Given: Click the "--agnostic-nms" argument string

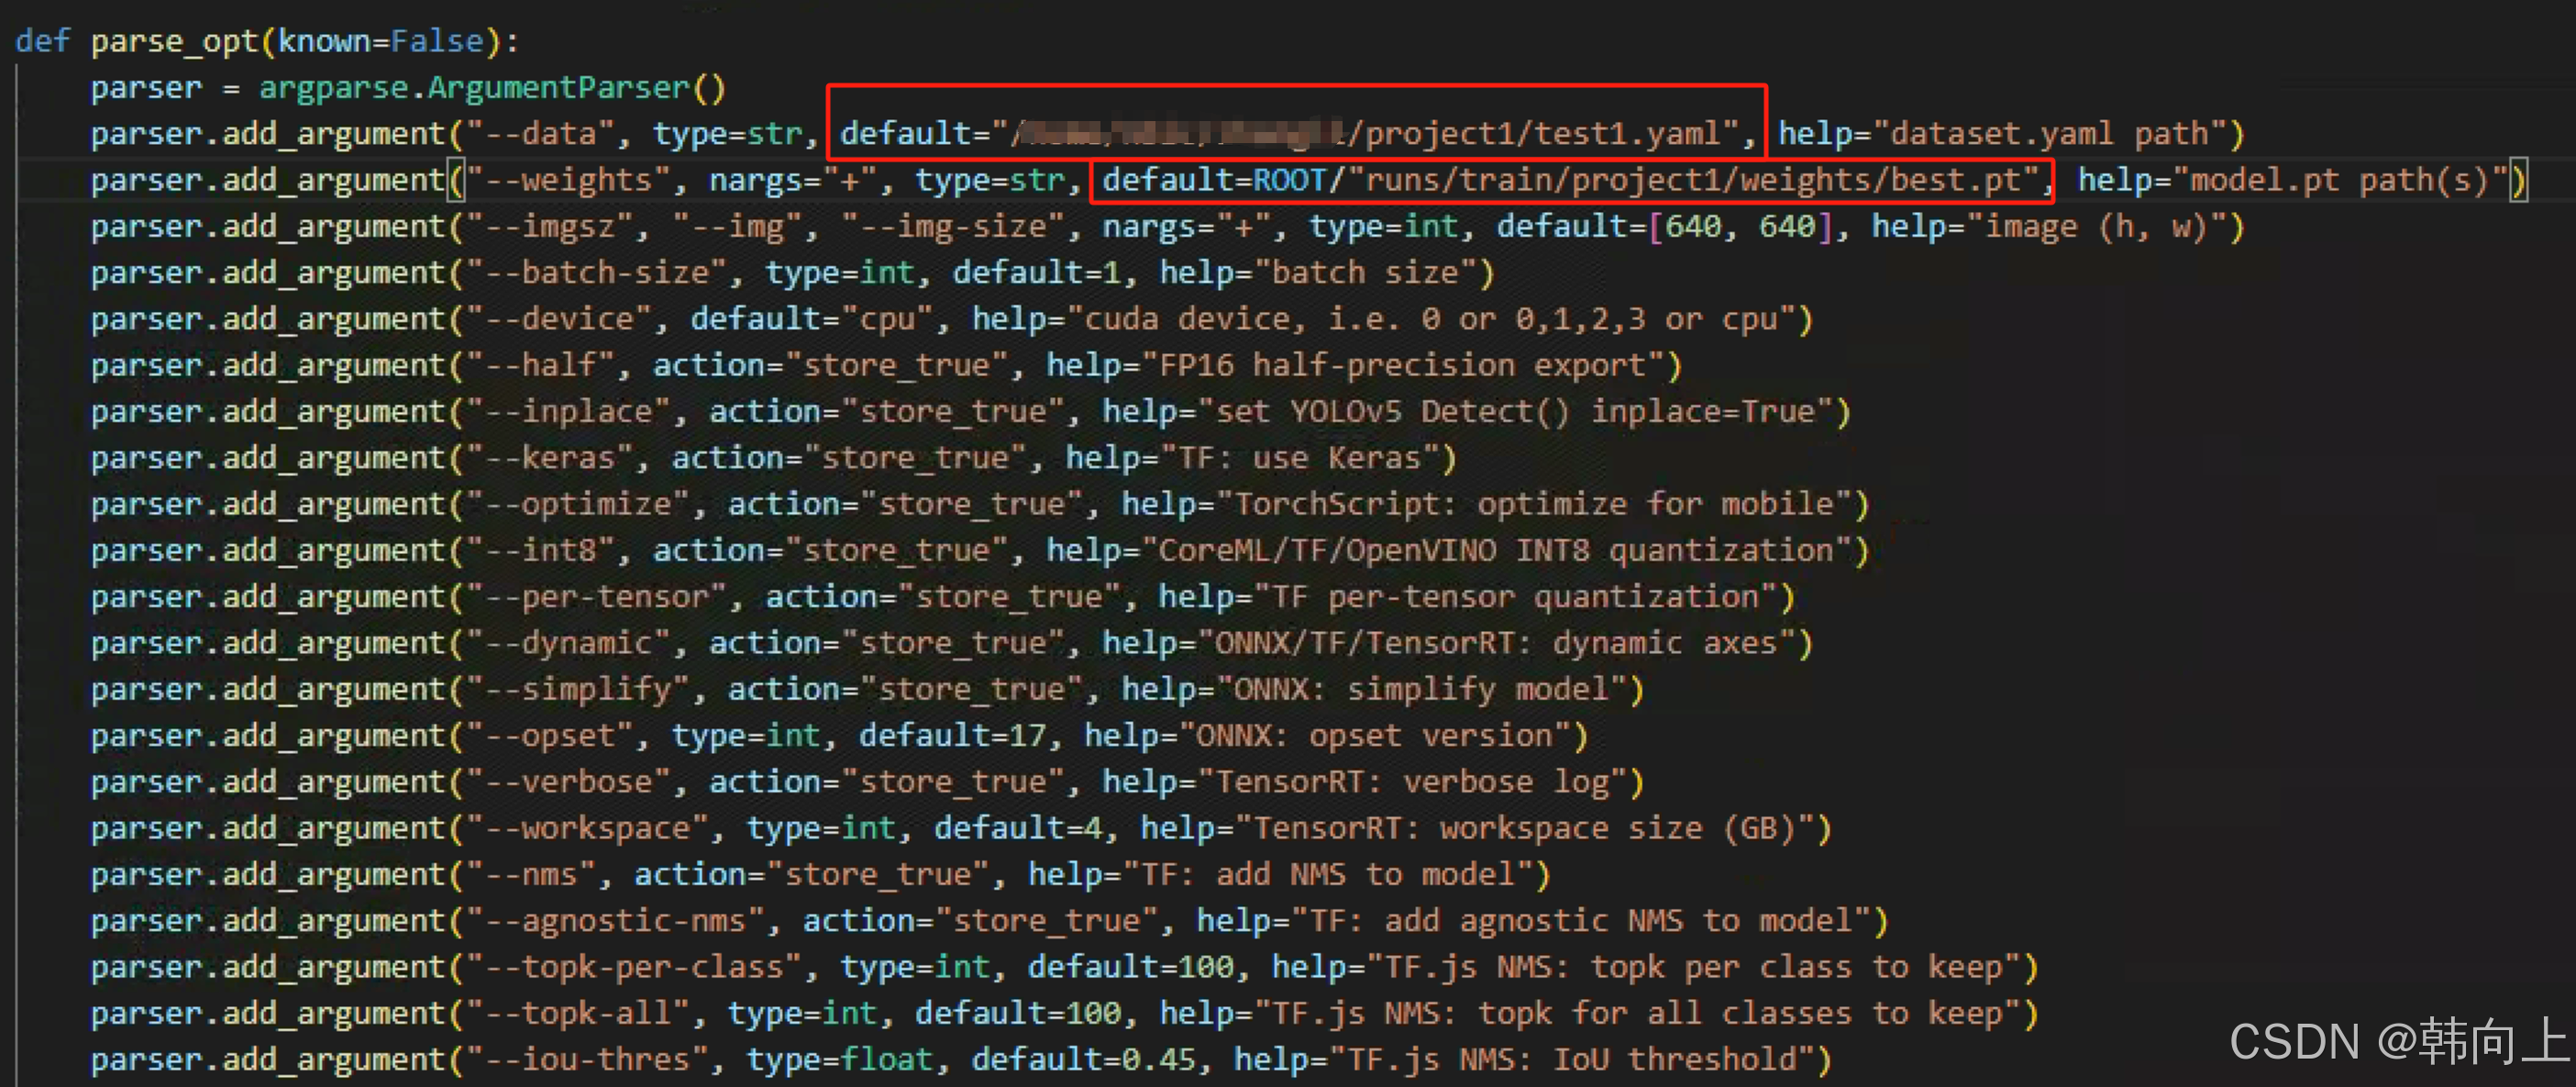Looking at the screenshot, I should pyautogui.click(x=616, y=921).
